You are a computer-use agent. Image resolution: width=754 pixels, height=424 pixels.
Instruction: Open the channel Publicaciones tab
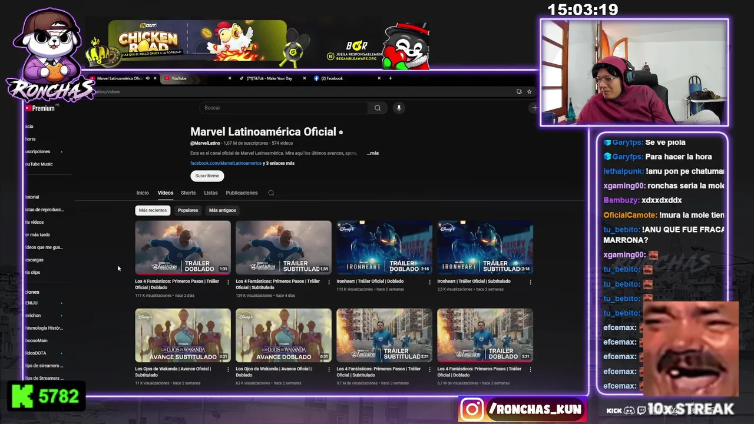(x=242, y=193)
